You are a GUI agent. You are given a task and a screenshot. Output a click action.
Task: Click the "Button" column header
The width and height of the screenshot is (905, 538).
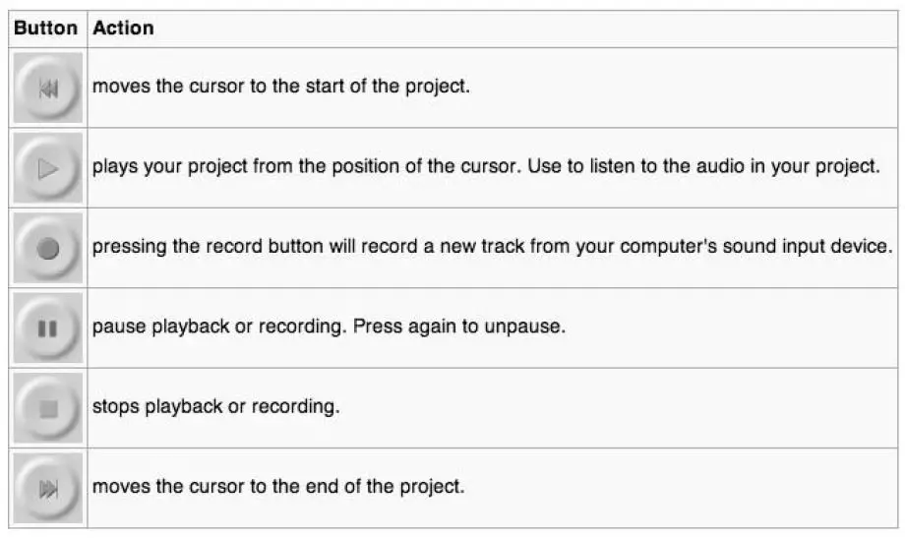(45, 29)
